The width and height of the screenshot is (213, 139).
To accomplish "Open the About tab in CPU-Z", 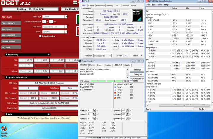I will pyautogui.click(x=133, y=6).
